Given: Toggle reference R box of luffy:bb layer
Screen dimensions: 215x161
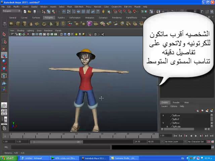Looking at the screenshot, I should 167,127.
